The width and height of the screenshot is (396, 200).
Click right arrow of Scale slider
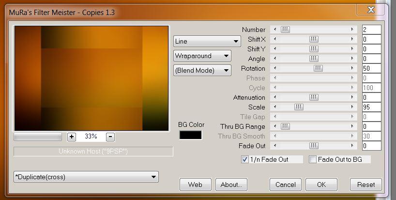pos(352,107)
